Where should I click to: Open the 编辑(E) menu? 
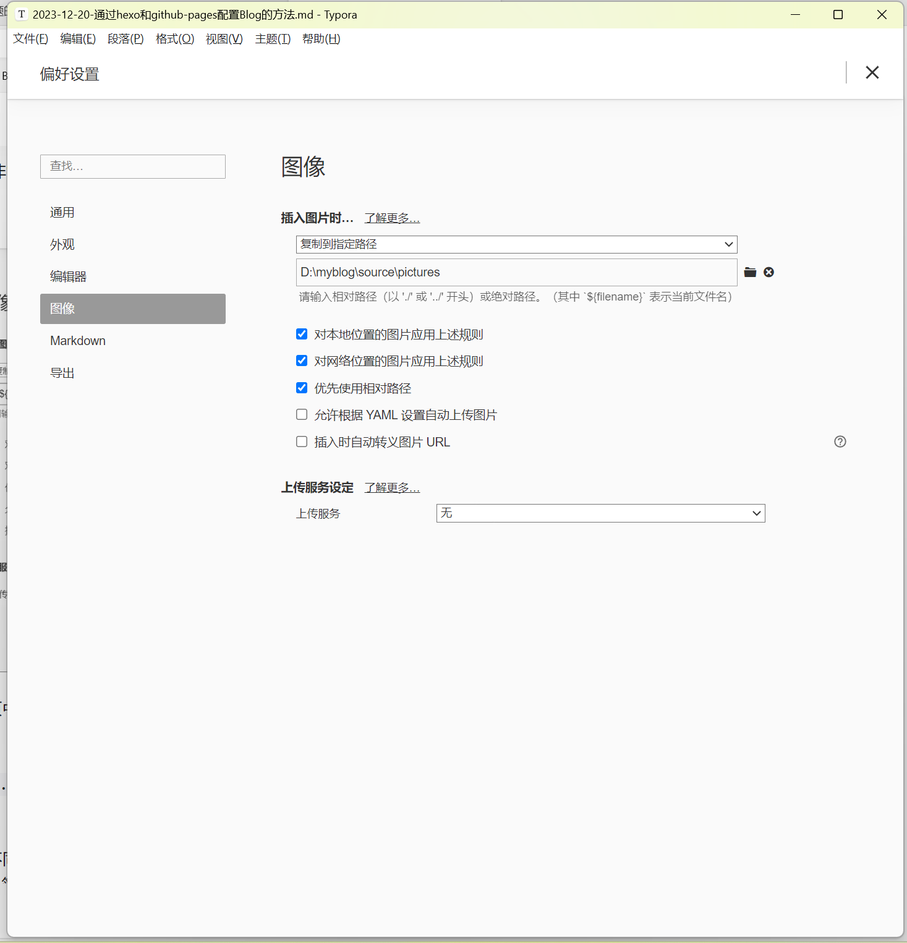pyautogui.click(x=78, y=39)
